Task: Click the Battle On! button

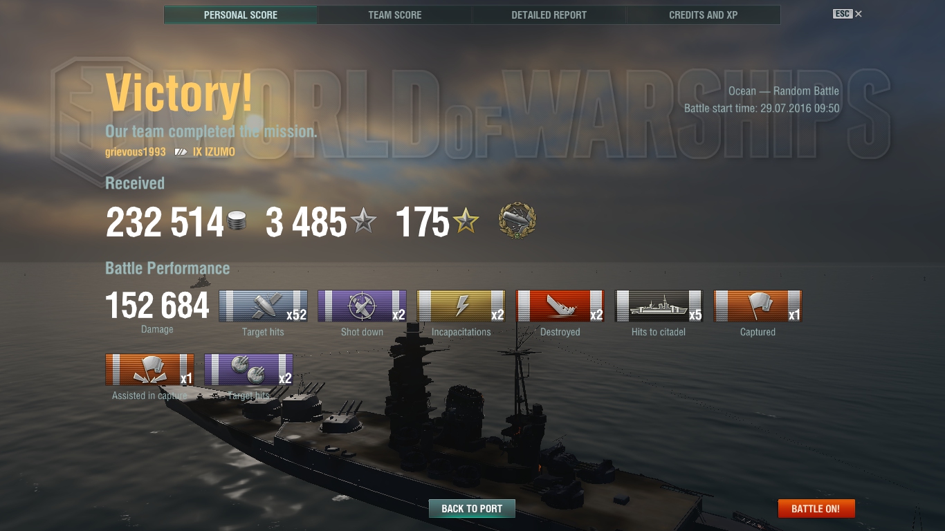Action: click(816, 508)
